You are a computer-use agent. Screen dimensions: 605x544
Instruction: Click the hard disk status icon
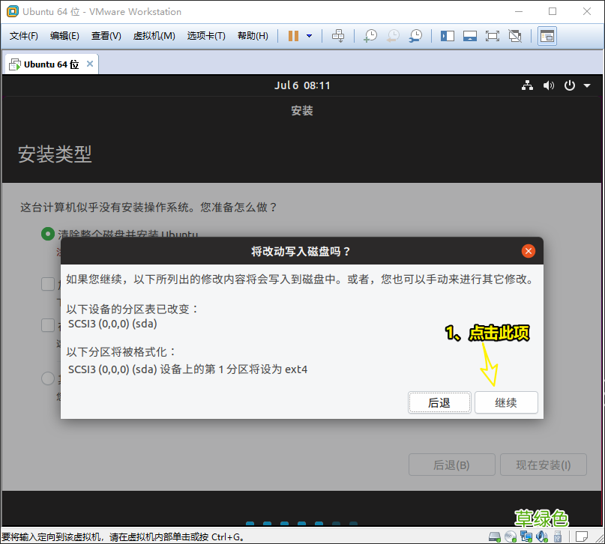pyautogui.click(x=494, y=537)
